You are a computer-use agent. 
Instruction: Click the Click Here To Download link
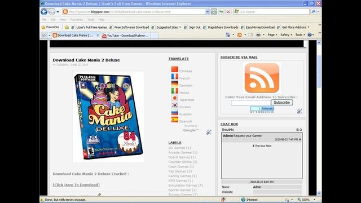click(76, 185)
